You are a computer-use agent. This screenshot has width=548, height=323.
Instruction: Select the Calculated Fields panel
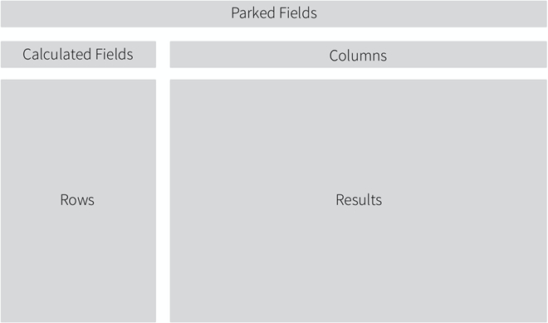coord(78,54)
